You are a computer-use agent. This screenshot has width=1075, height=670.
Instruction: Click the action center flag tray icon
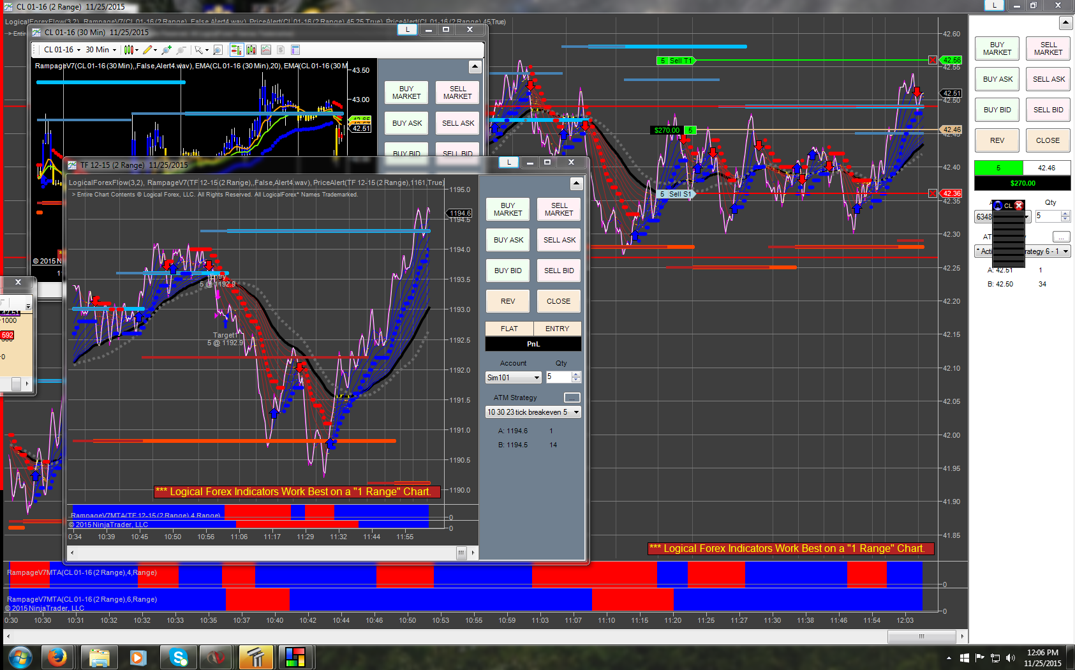[x=979, y=658]
